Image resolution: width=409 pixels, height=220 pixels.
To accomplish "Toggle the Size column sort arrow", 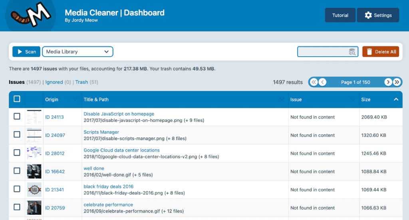I will 396,99.
